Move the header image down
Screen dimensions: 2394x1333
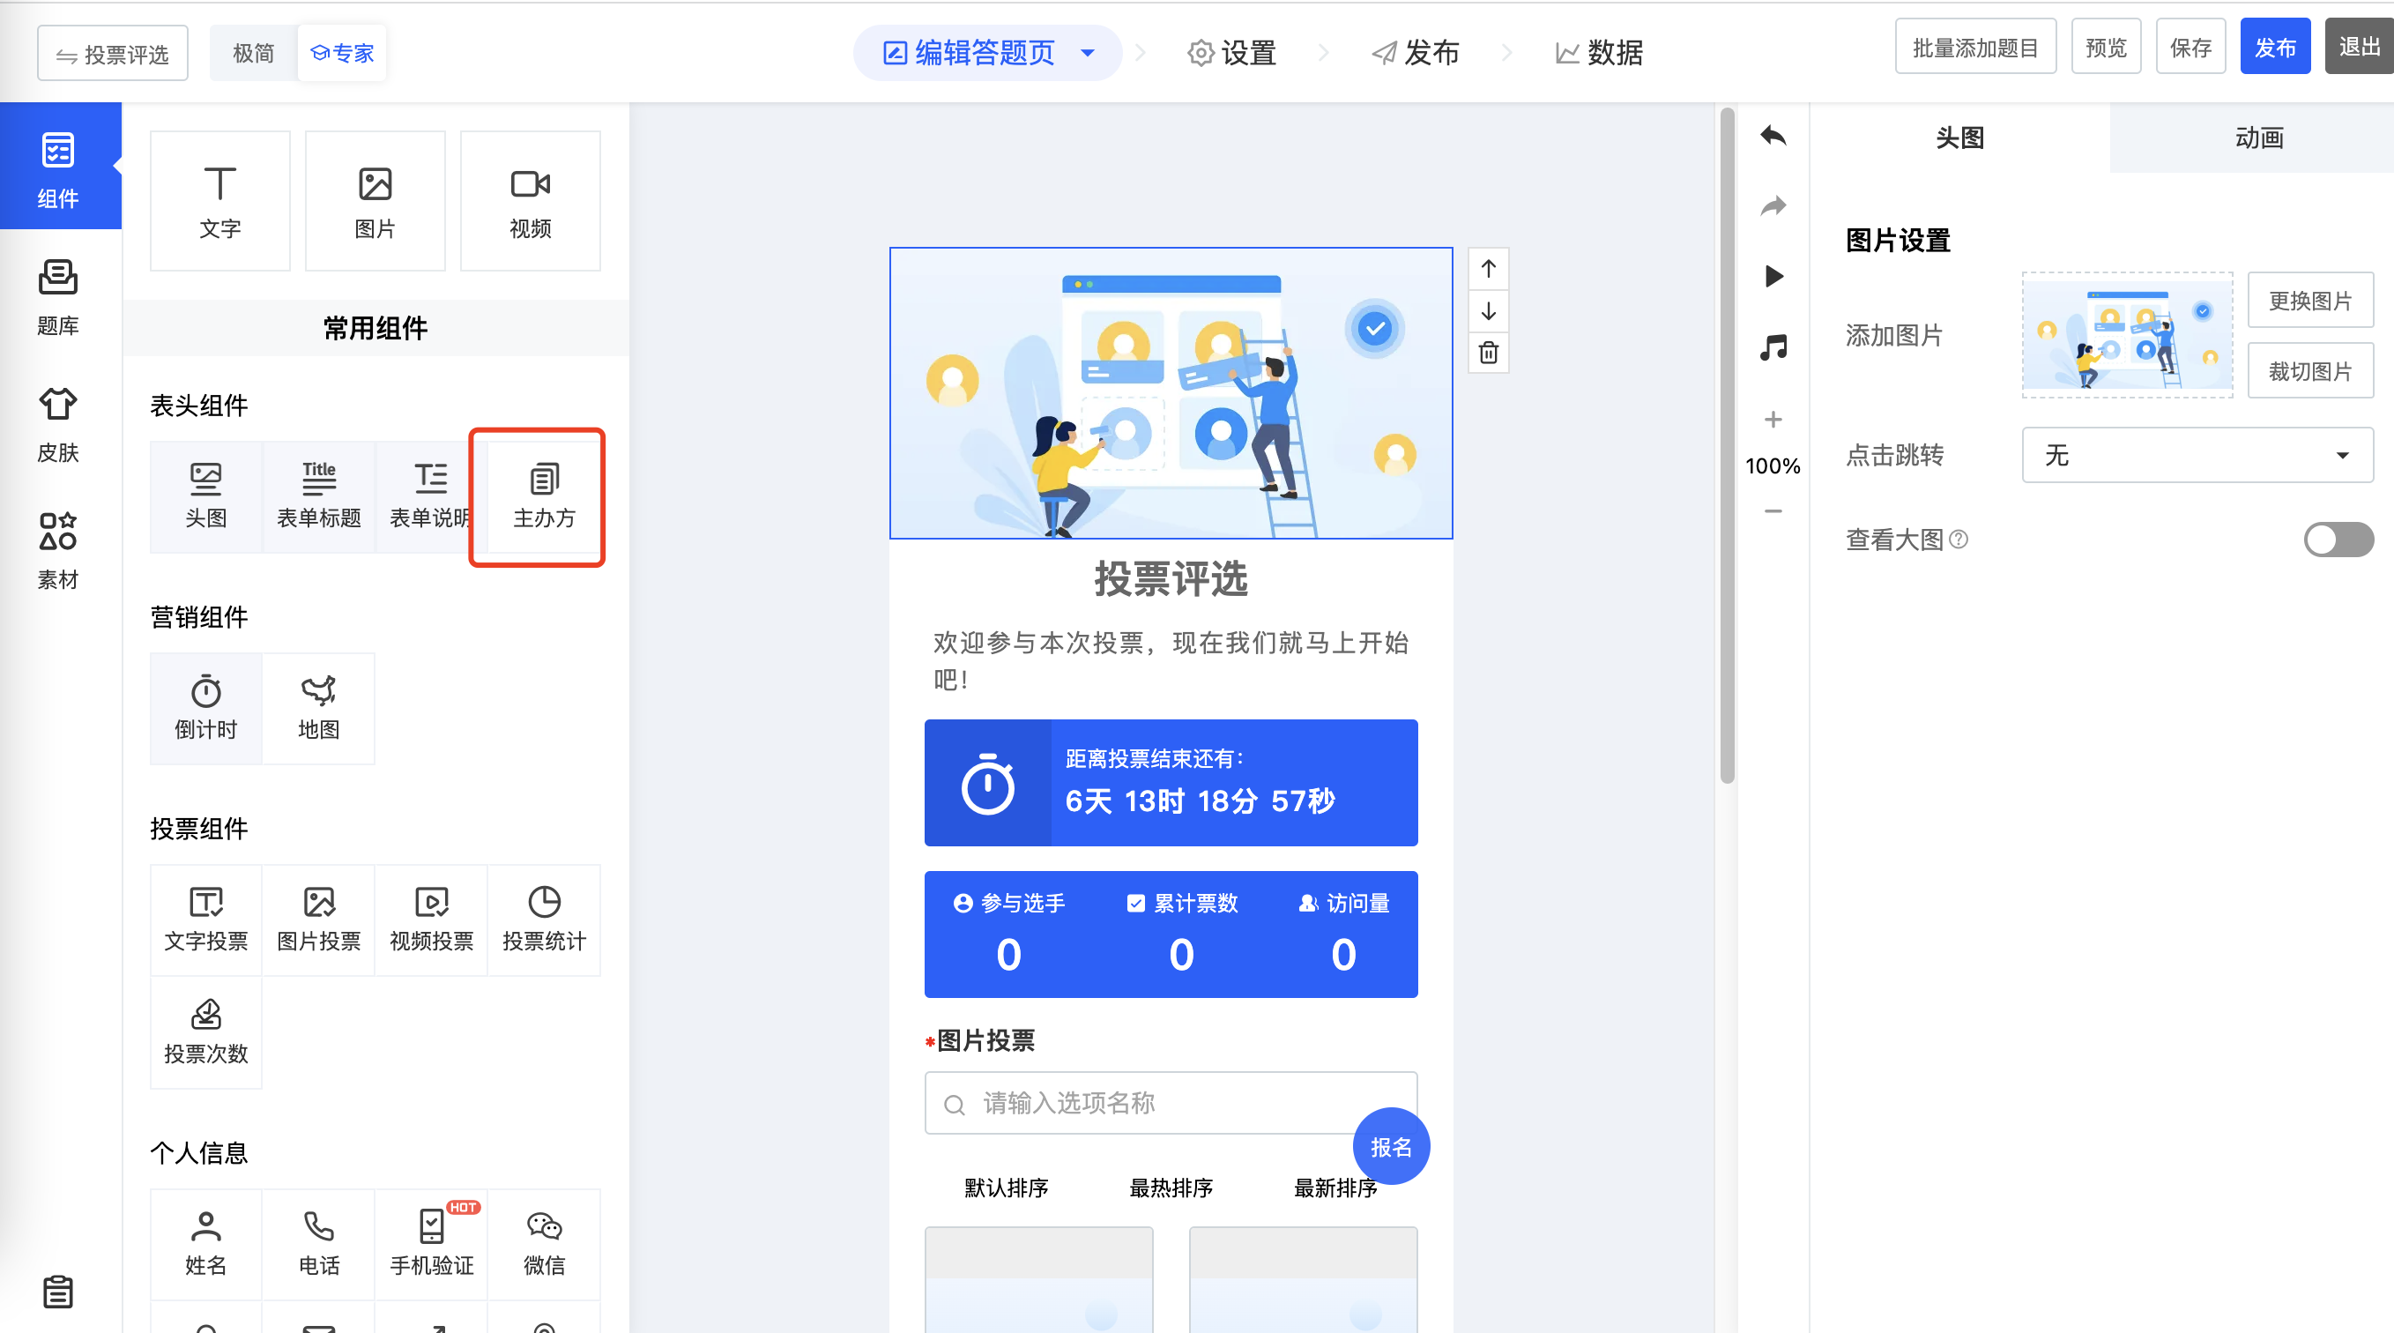1488,310
